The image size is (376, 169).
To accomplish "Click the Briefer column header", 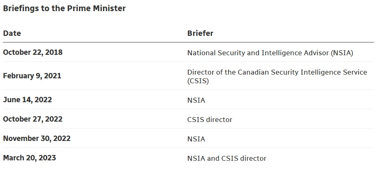I will pos(200,33).
